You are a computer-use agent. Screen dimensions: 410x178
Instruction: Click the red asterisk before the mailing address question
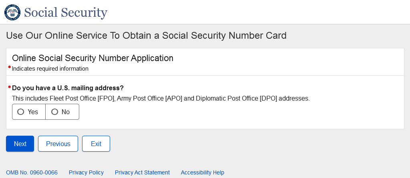pyautogui.click(x=10, y=87)
